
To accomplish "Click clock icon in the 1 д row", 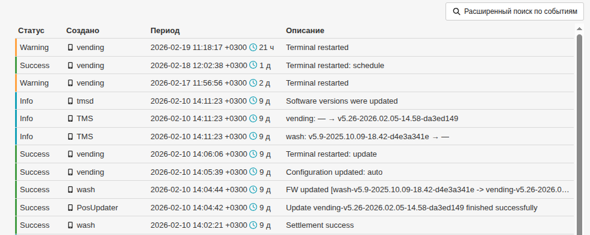I will (x=253, y=65).
